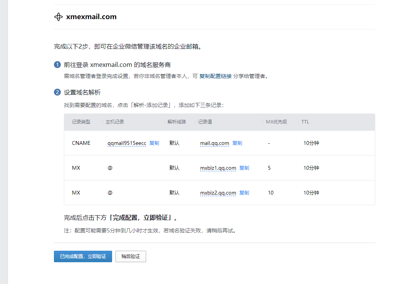Click MX priority 10 value
The height and width of the screenshot is (284, 394).
point(270,193)
